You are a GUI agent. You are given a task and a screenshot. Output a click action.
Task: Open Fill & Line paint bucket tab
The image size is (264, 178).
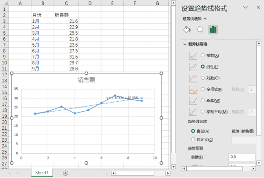coord(187,30)
